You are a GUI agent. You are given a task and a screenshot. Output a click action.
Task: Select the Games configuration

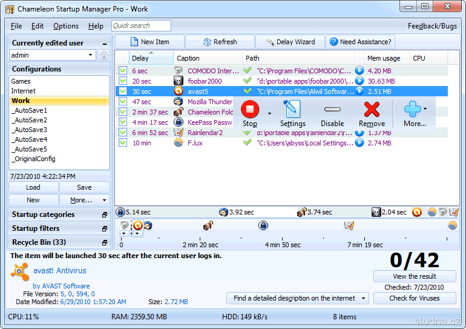pyautogui.click(x=21, y=81)
